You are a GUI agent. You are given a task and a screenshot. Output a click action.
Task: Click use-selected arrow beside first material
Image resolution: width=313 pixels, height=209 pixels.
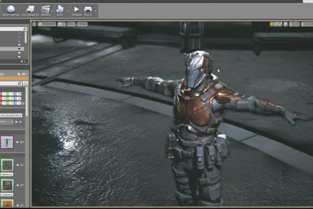coord(18,165)
